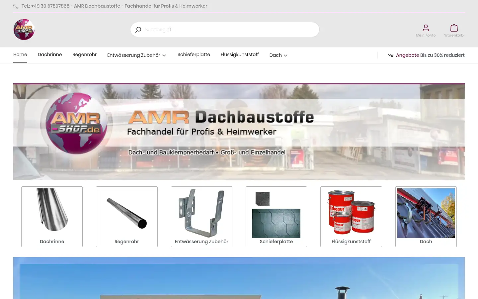Click the telephone number text in top bar
Image resolution: width=478 pixels, height=299 pixels.
45,6
